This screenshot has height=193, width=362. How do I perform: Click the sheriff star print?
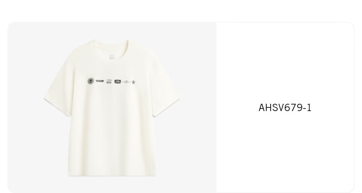click(x=134, y=82)
